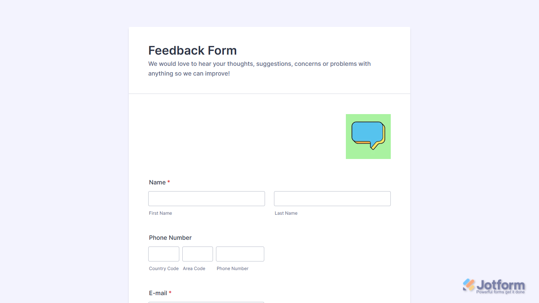Click the Jotform logo icon
Viewport: 539px width, 303px height.
[x=468, y=285]
